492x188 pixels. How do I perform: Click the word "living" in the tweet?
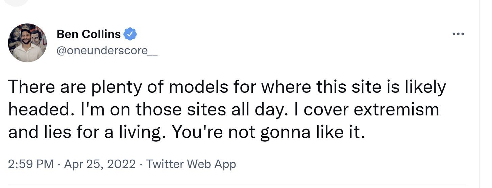(142, 132)
